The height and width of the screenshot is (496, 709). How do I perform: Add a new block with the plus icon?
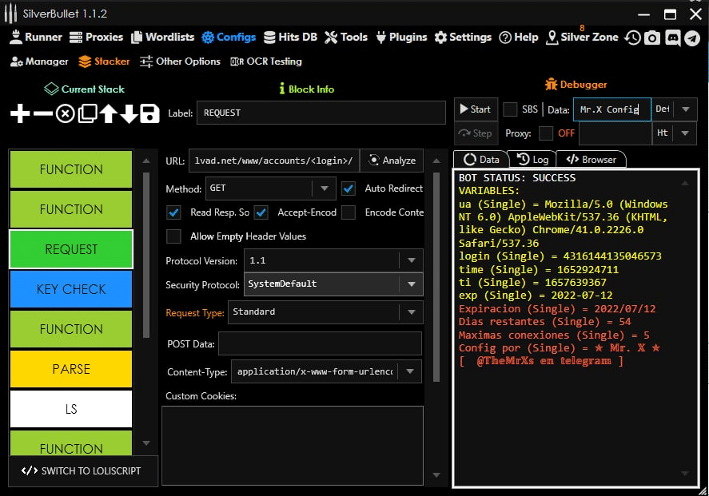20,114
